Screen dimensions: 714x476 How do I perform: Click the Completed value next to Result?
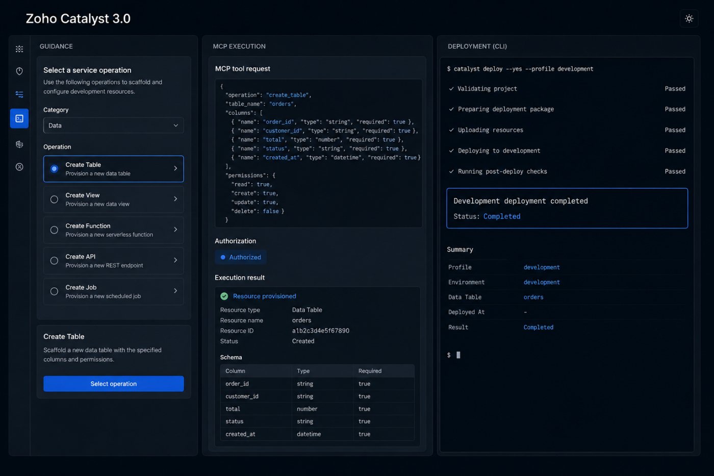539,327
